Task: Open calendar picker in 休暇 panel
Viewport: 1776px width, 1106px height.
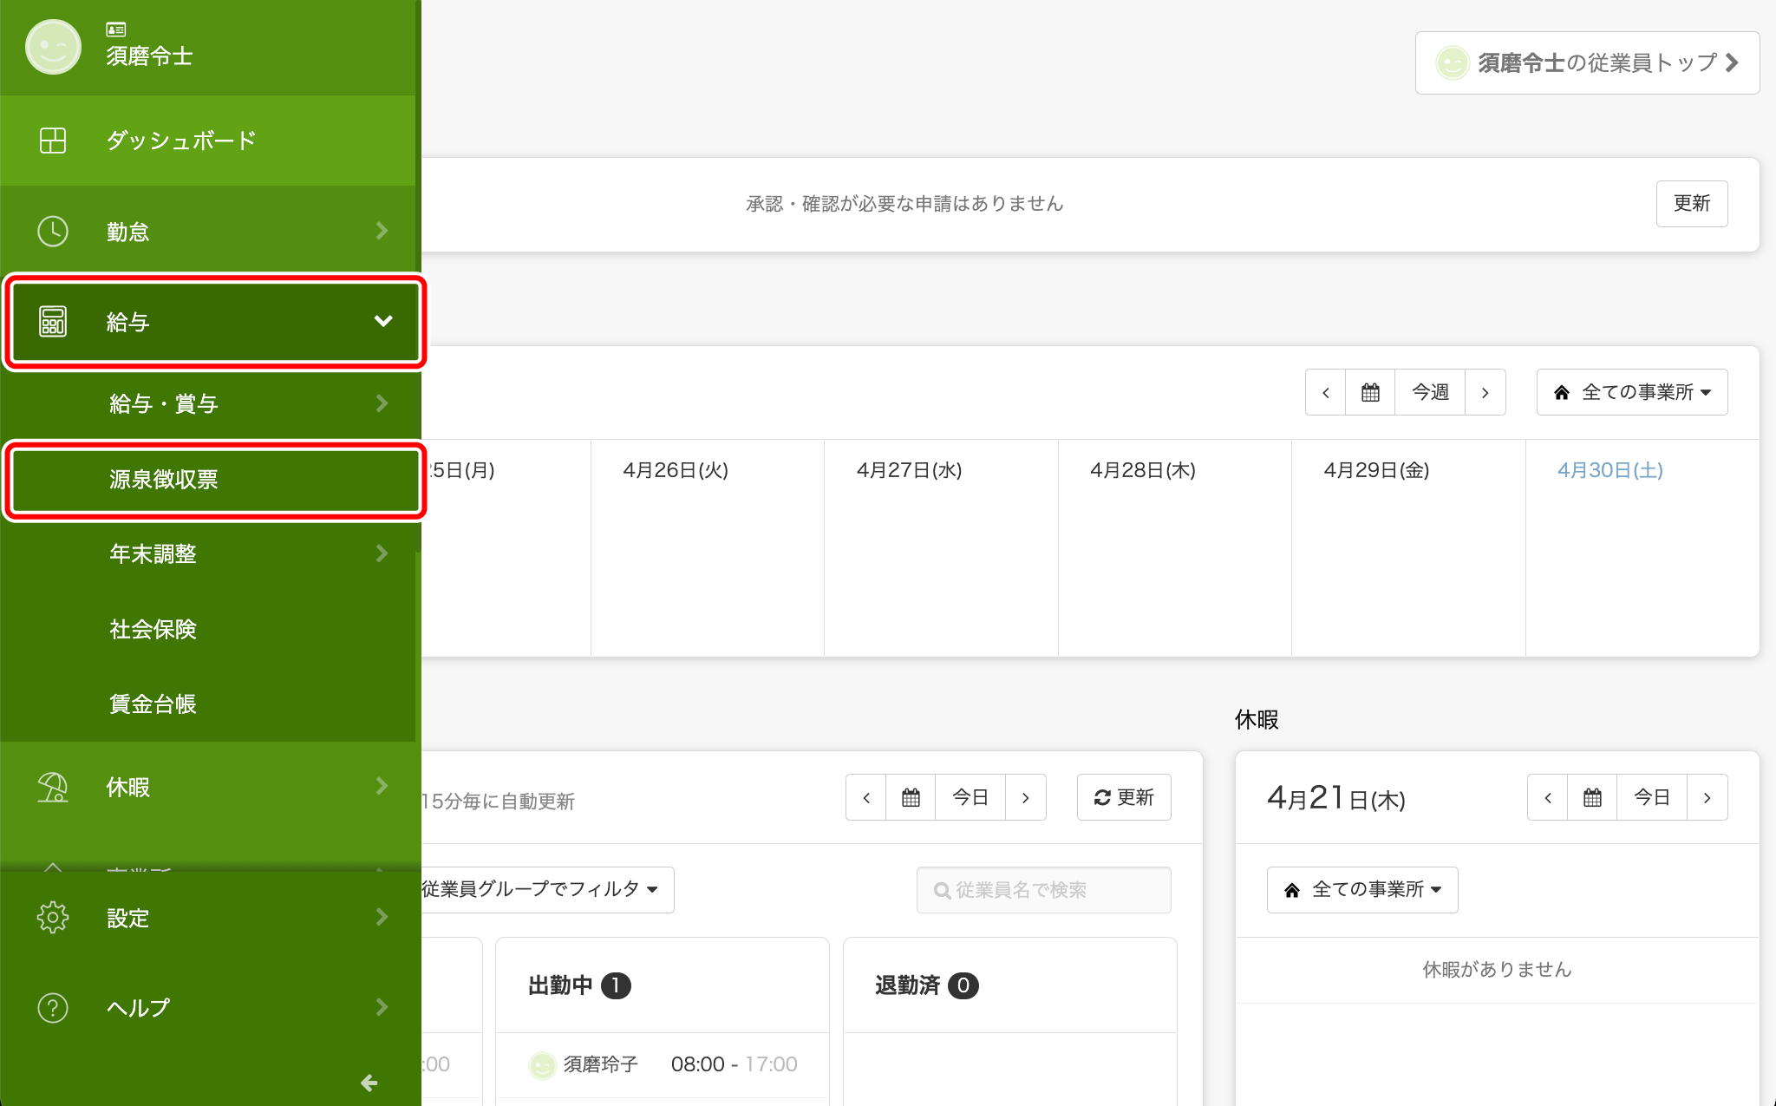Action: point(1592,797)
